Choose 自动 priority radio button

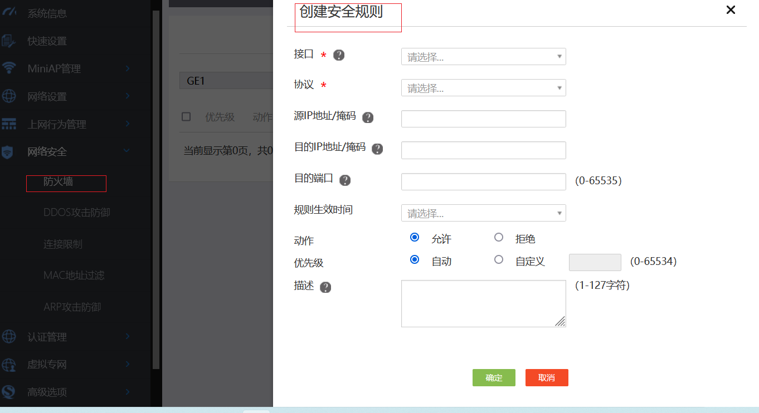click(x=415, y=259)
